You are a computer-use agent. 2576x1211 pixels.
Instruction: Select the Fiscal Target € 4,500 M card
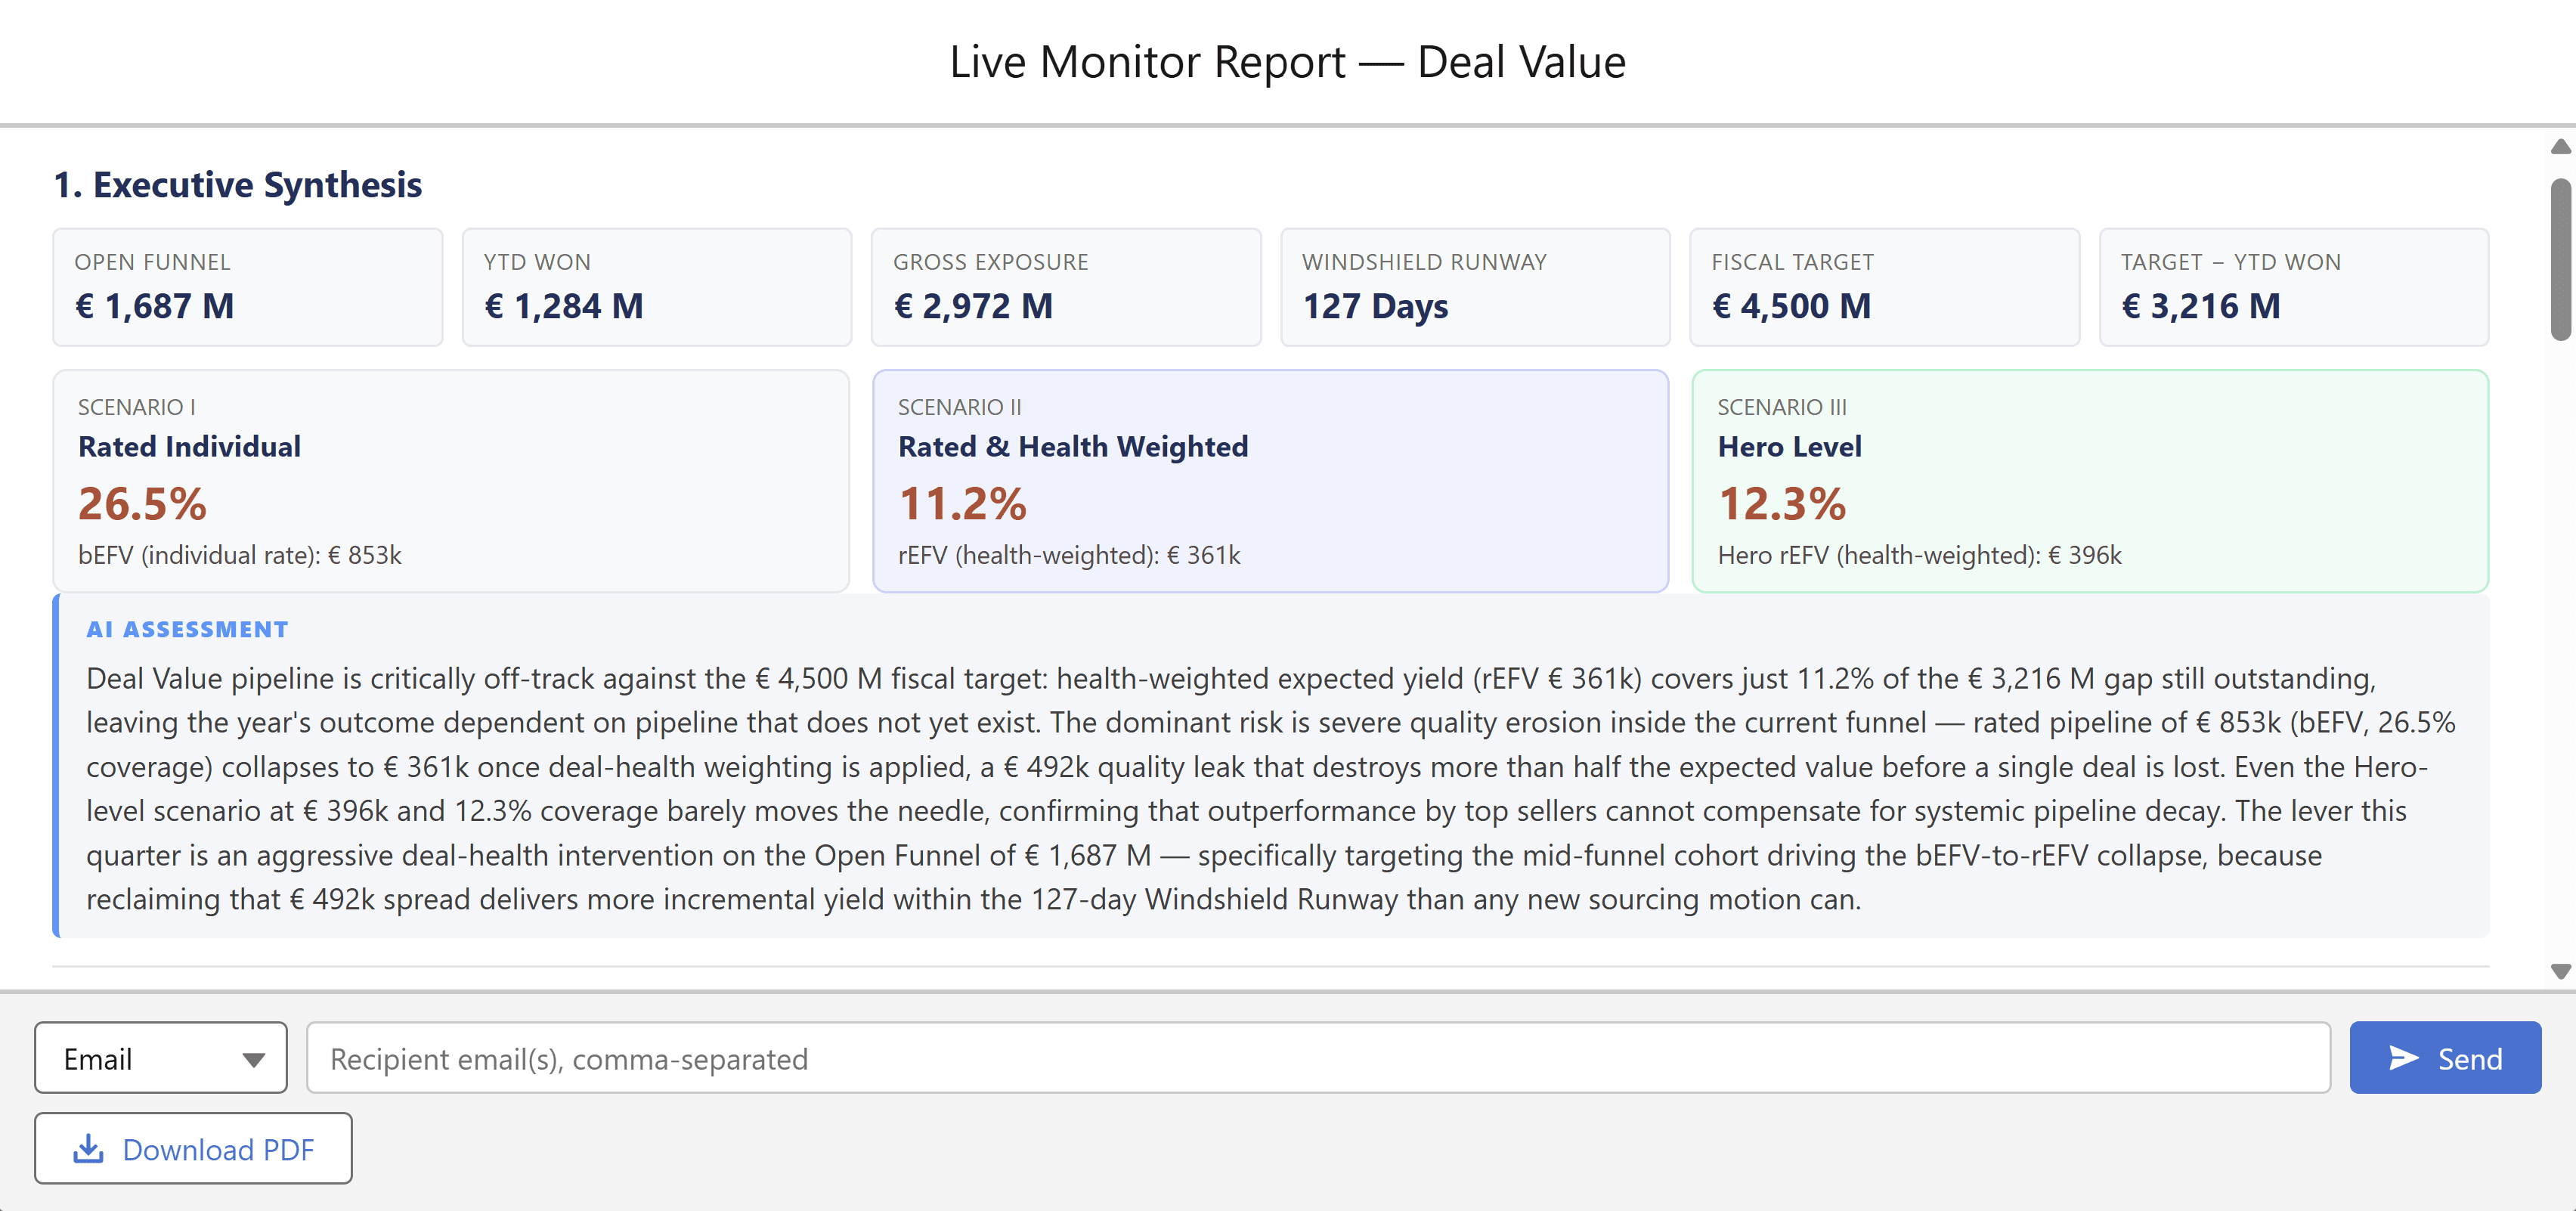click(1884, 287)
